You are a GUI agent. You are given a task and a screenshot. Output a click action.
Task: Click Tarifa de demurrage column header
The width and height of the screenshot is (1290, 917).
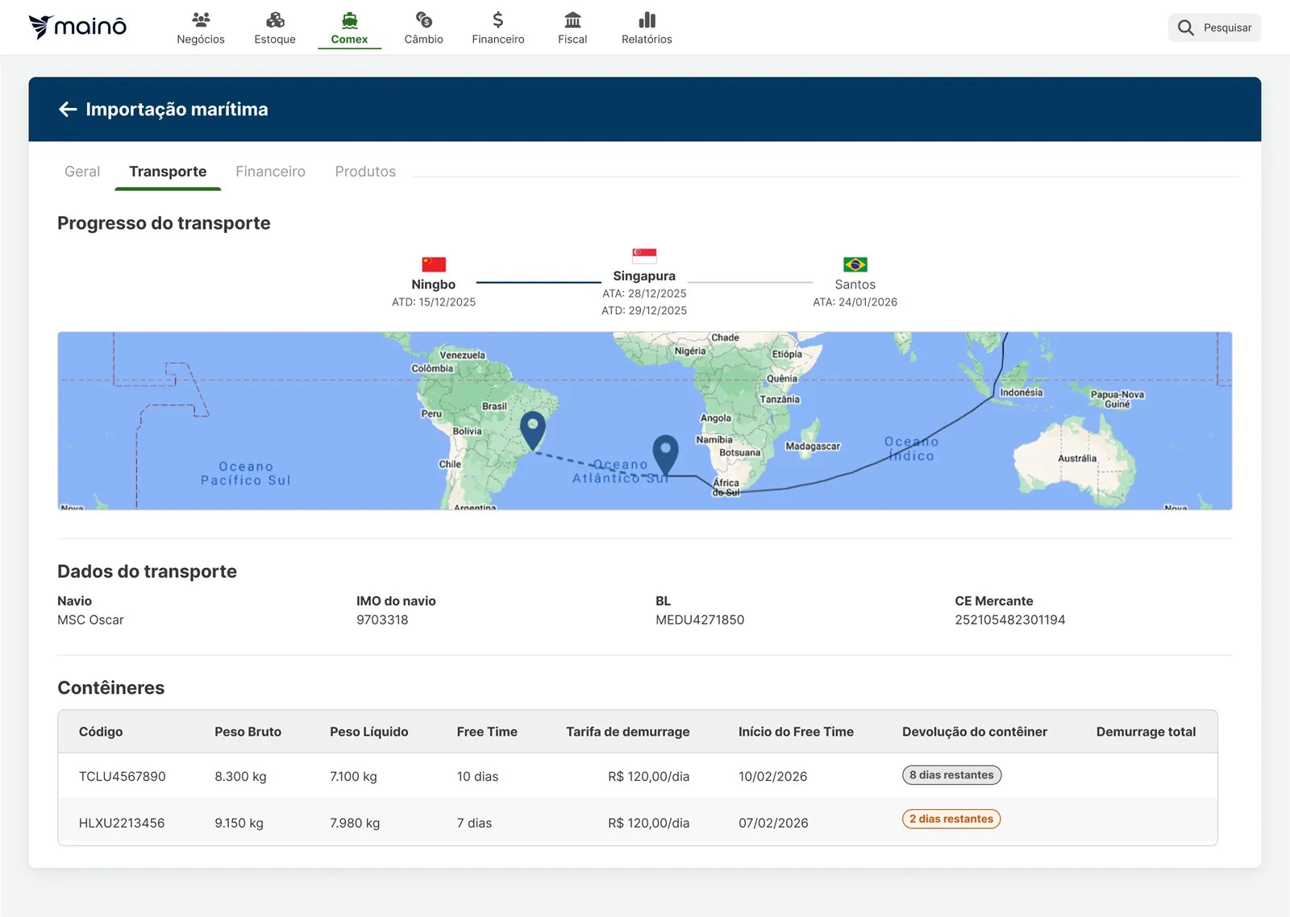(x=628, y=732)
